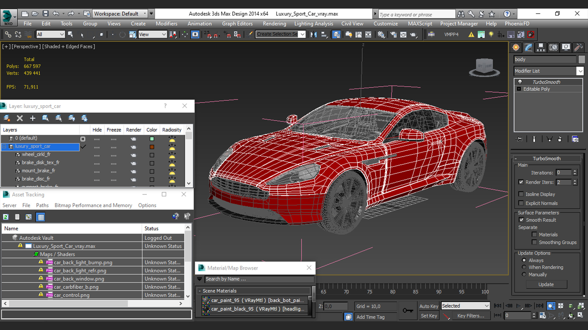Delete highlighted layer with X icon
Image resolution: width=588 pixels, height=330 pixels.
[20, 118]
